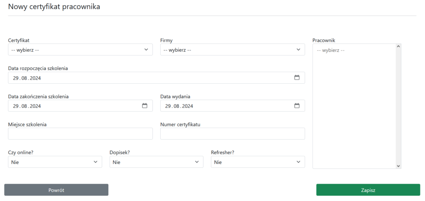The height and width of the screenshot is (201, 425).
Task: Open the Certyfikat dropdown
Action: coord(80,50)
